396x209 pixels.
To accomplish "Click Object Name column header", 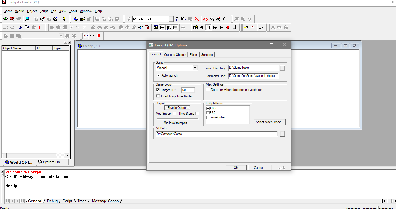I will coord(19,48).
